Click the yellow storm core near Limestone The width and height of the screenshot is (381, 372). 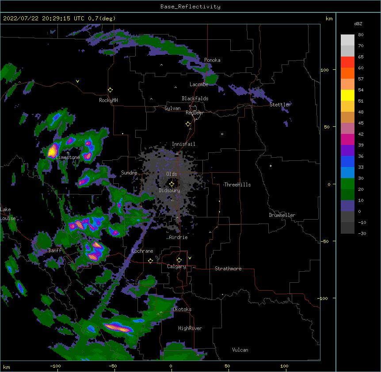point(52,151)
